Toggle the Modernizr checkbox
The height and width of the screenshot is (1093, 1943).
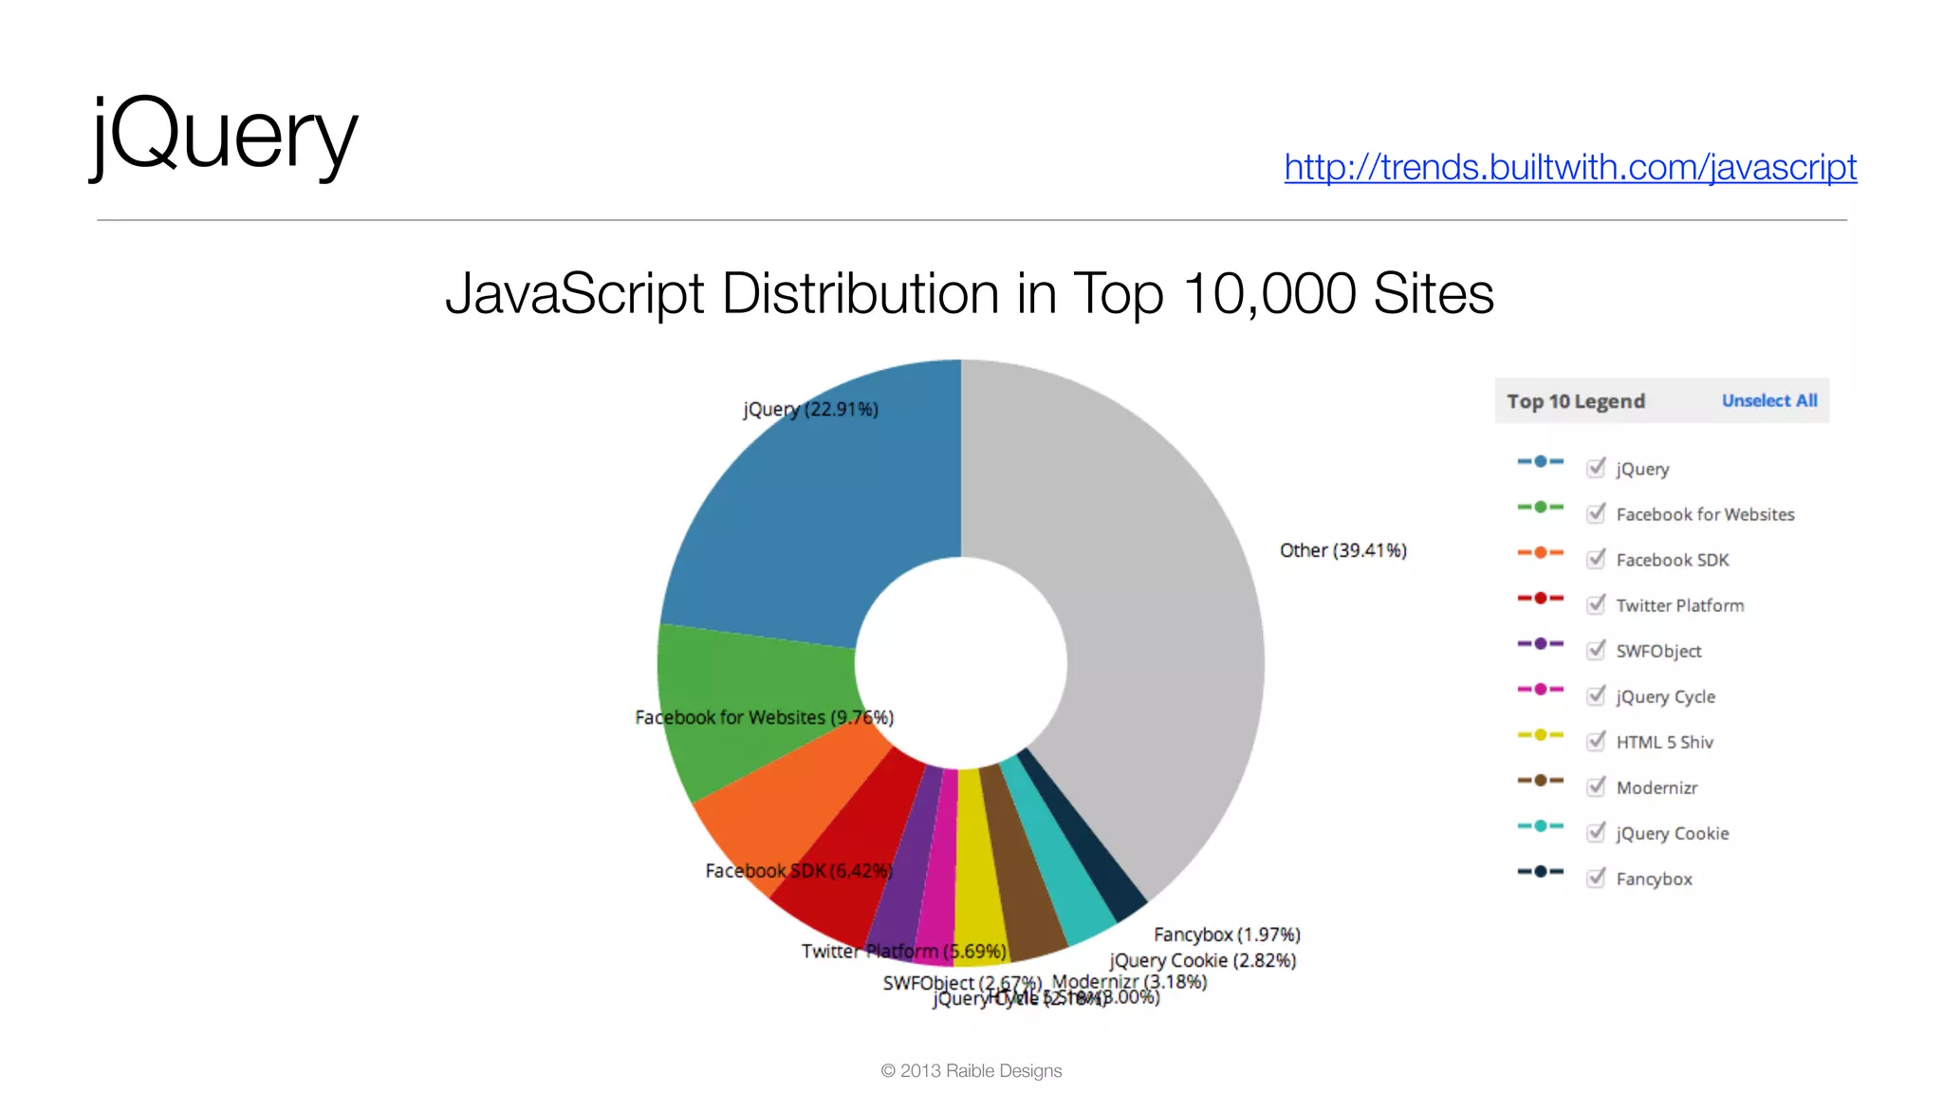click(1597, 786)
